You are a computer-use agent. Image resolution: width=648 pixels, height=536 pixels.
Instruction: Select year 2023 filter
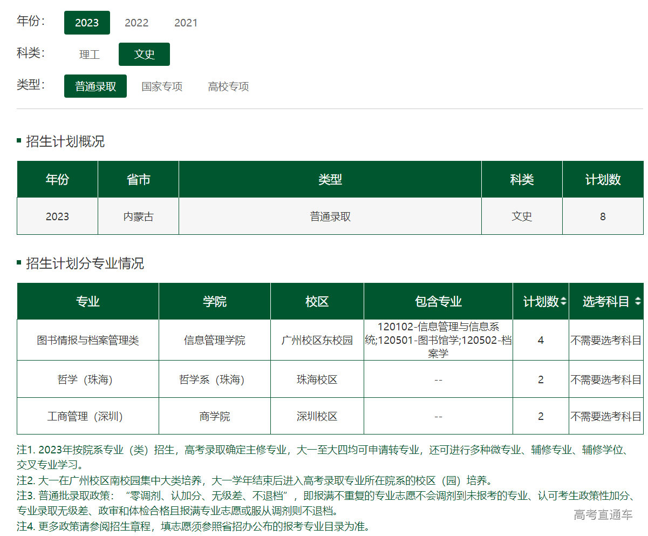[87, 23]
